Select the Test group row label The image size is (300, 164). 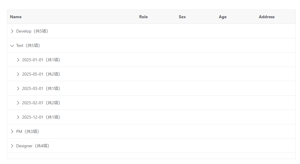(28, 45)
